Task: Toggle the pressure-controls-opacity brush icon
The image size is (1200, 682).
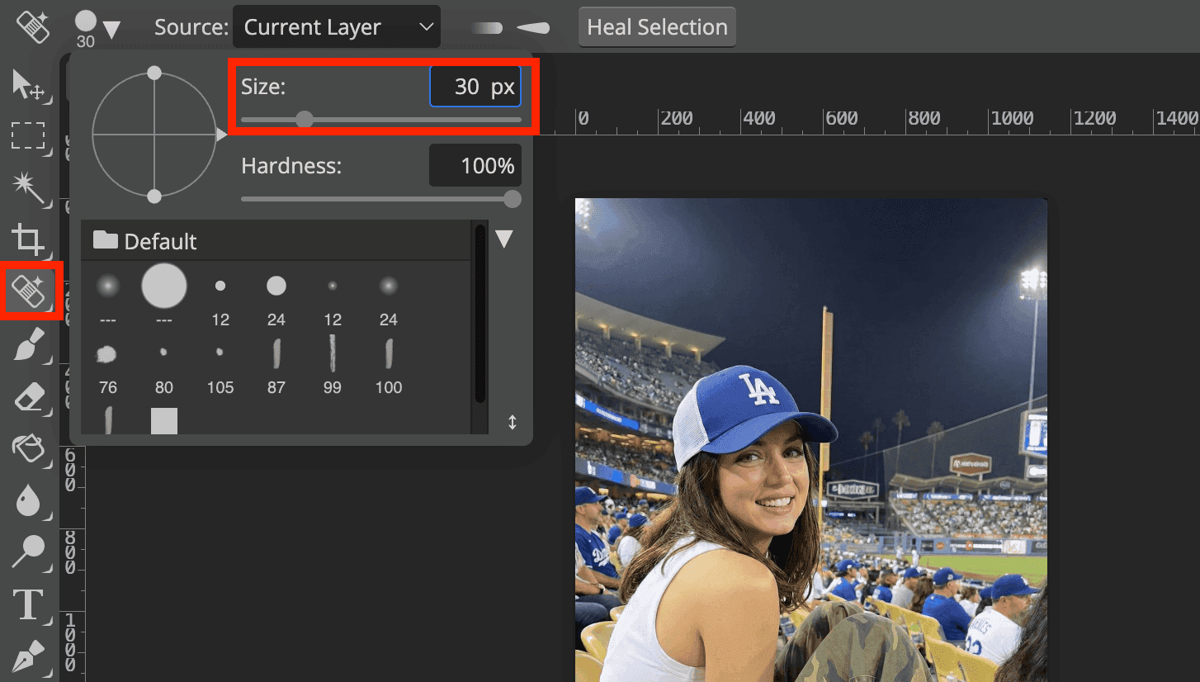Action: point(487,27)
